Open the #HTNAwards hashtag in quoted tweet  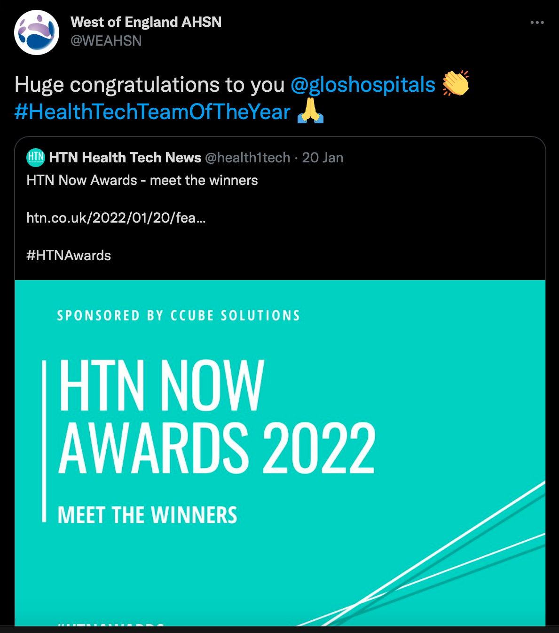tap(69, 256)
